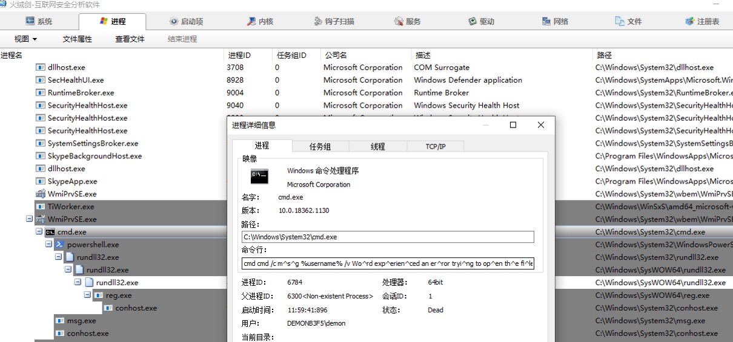Click the cmd.exe console icon in the tree
The height and width of the screenshot is (342, 733).
(50, 232)
